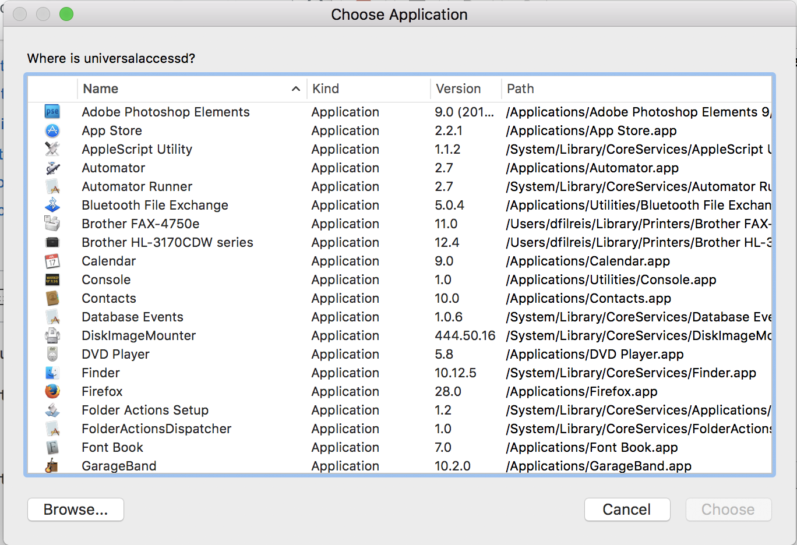This screenshot has height=545, width=797.
Task: Click the Firefox icon
Action: tap(52, 391)
